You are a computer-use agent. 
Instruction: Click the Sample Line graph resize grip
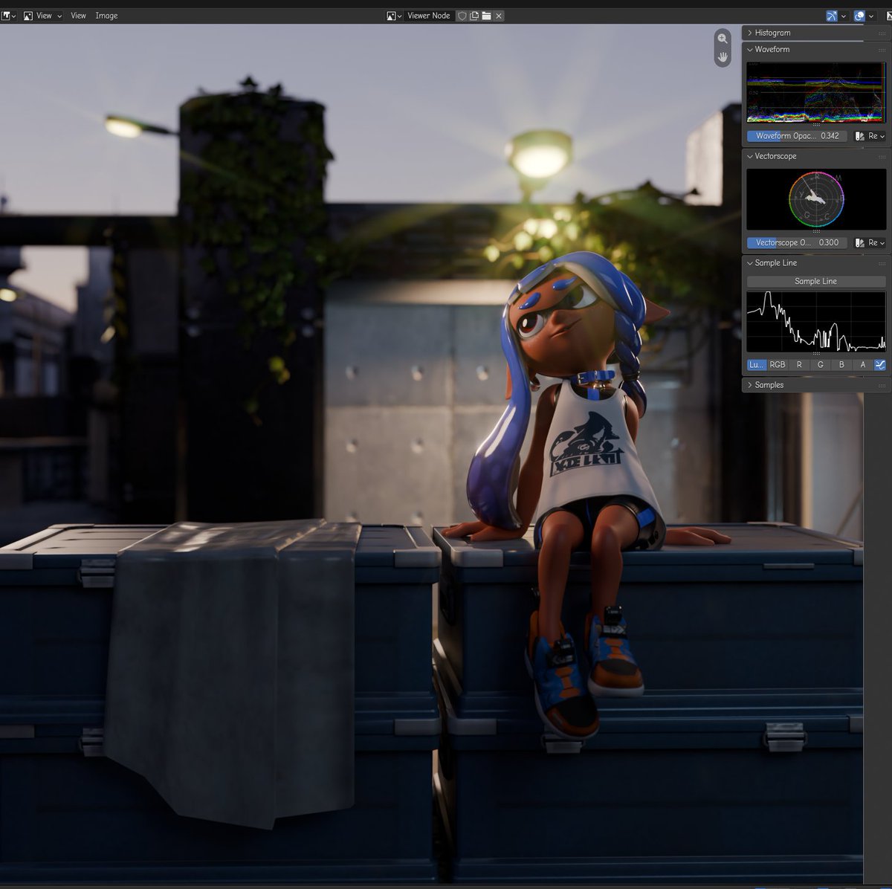816,355
